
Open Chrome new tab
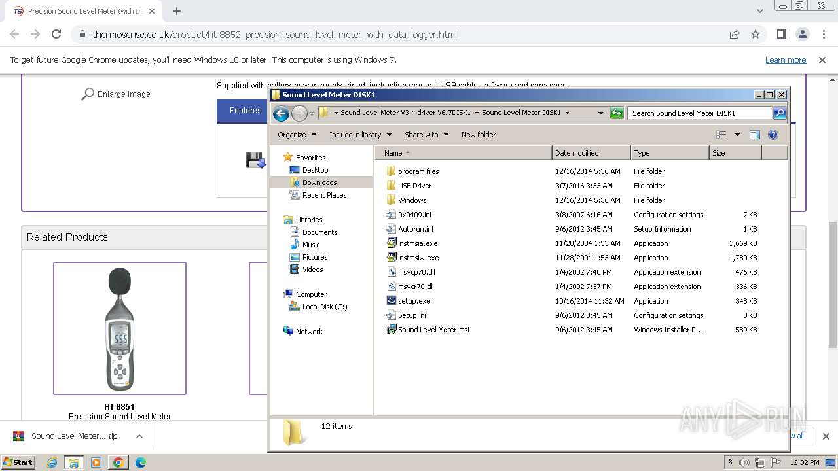[177, 11]
